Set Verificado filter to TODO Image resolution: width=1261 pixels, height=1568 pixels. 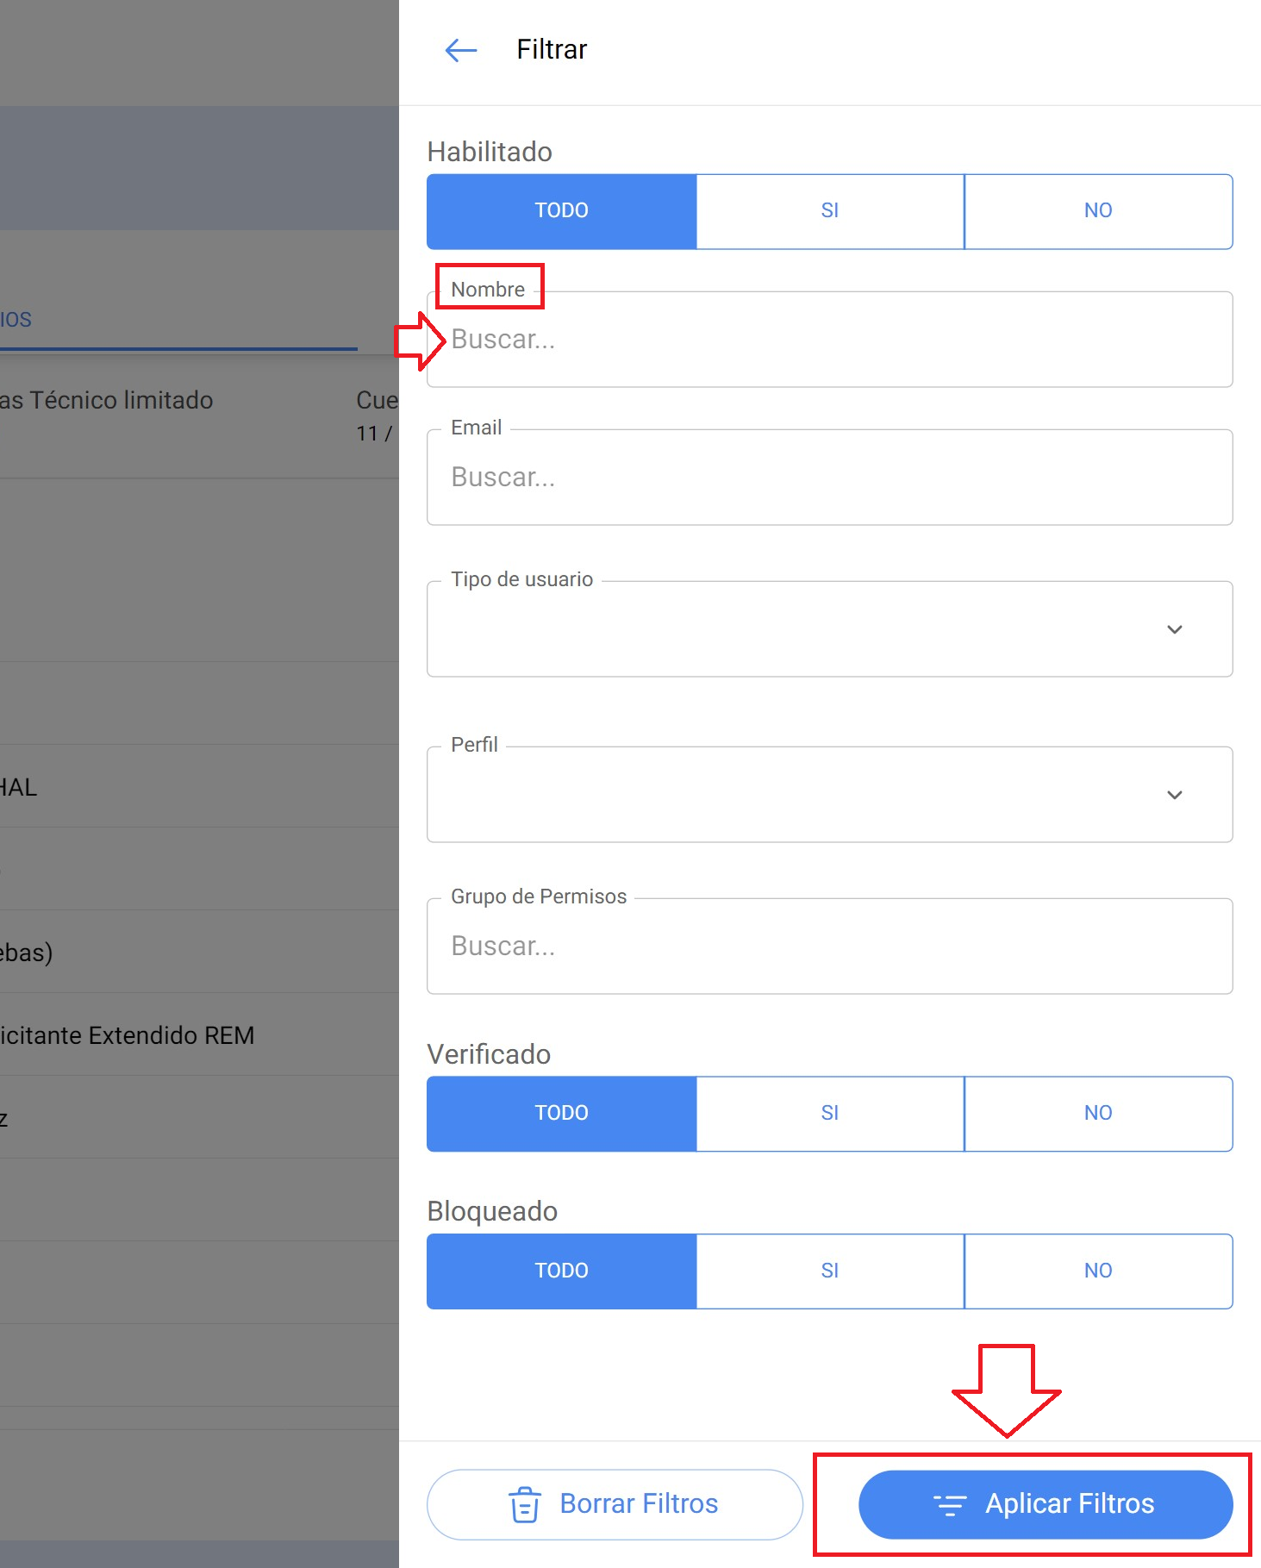coord(561,1113)
